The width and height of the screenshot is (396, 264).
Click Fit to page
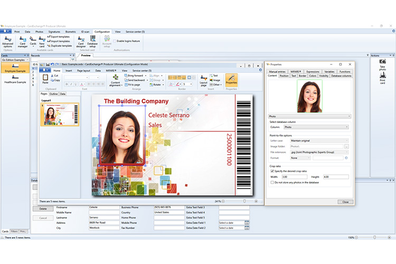coord(132,84)
